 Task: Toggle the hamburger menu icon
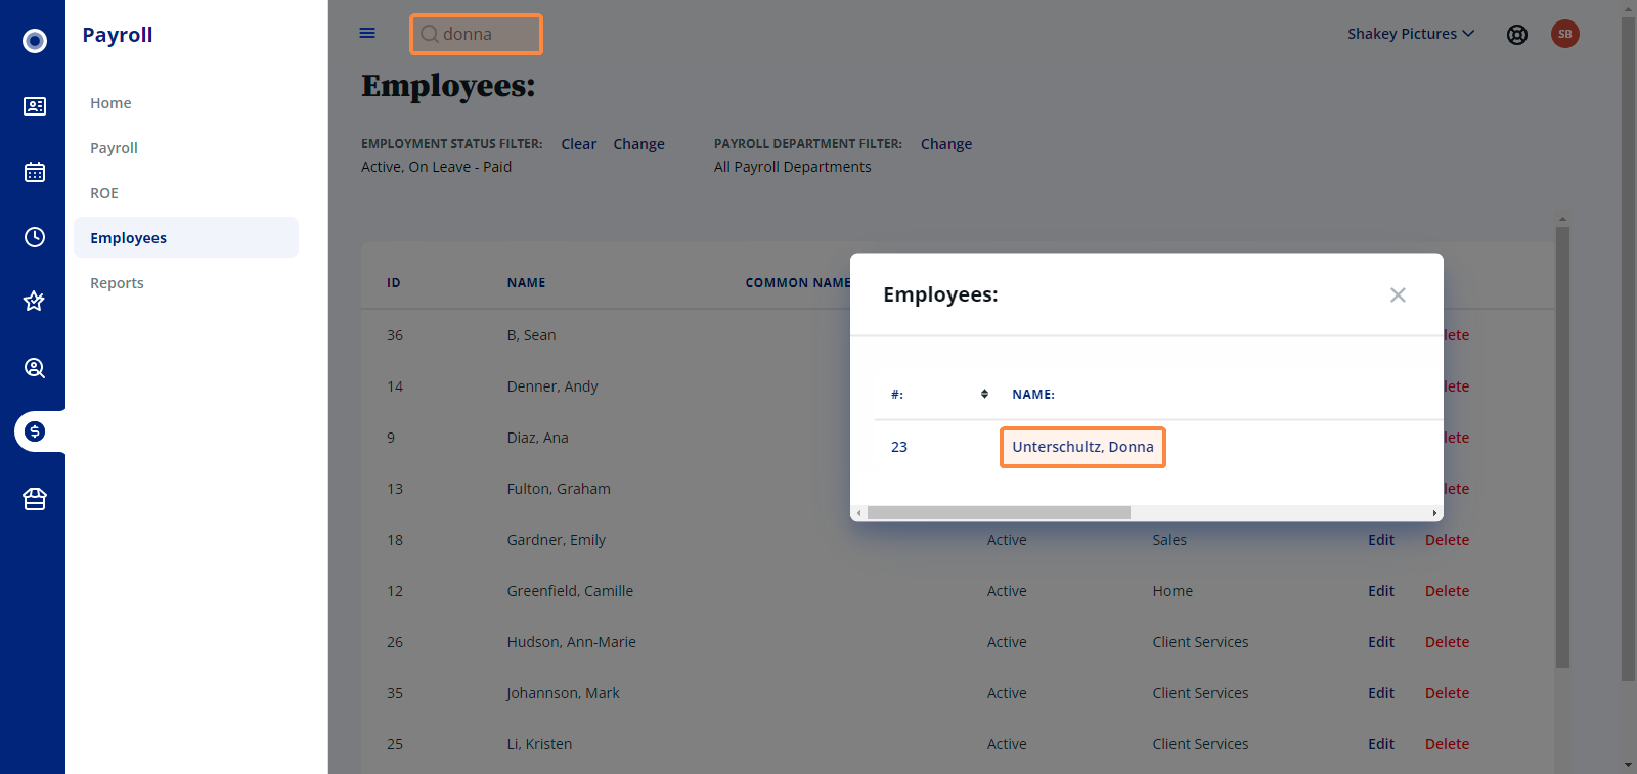[x=367, y=33]
